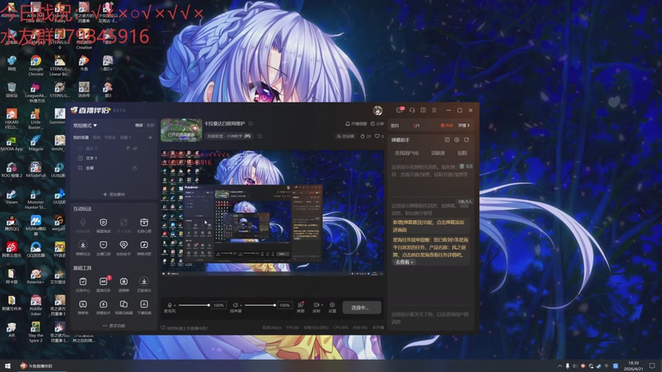
Task: Expand 更多功能 more functions
Action: tap(114, 326)
